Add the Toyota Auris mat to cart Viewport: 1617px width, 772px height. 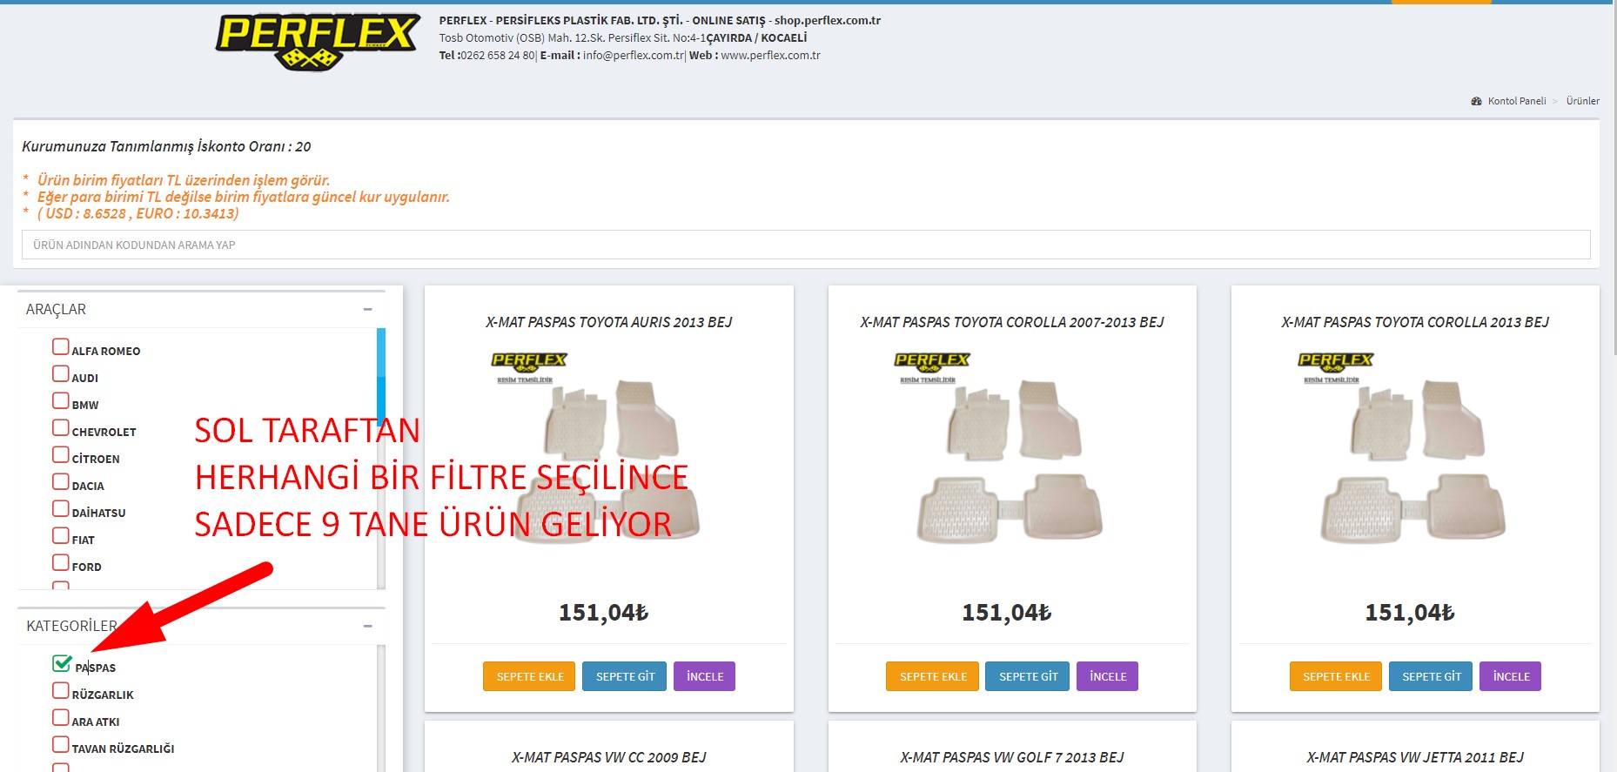point(529,676)
